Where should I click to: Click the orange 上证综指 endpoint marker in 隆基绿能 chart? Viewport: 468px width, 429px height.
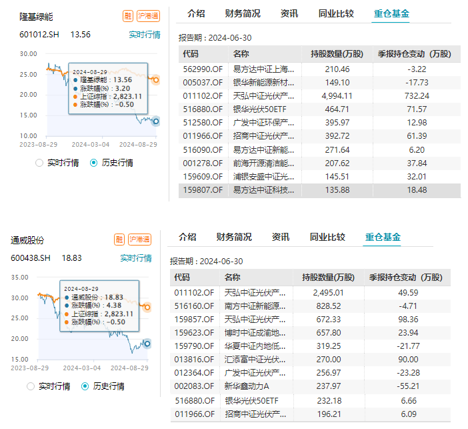(x=156, y=80)
